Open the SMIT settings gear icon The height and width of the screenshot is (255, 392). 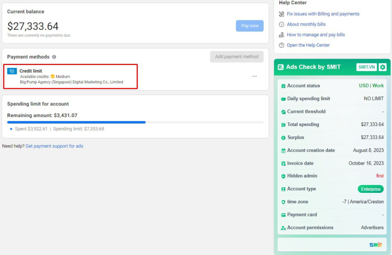382,67
